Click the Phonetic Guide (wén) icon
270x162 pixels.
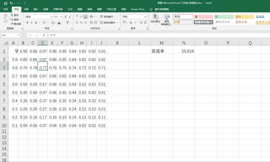[67, 22]
